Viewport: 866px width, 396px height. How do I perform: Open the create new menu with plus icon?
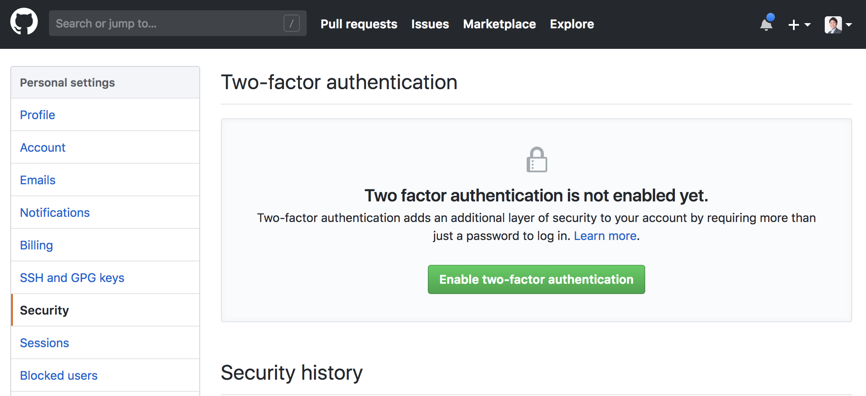click(793, 25)
